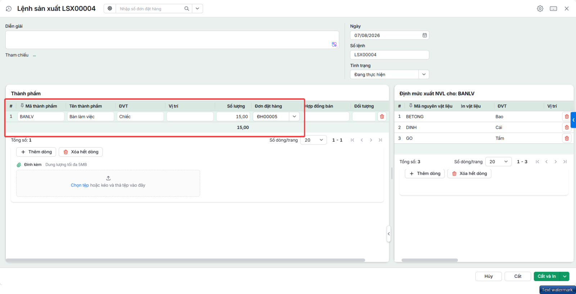The width and height of the screenshot is (576, 294).
Task: Pin the Mã nguyên vật liệu column
Action: [x=410, y=106]
